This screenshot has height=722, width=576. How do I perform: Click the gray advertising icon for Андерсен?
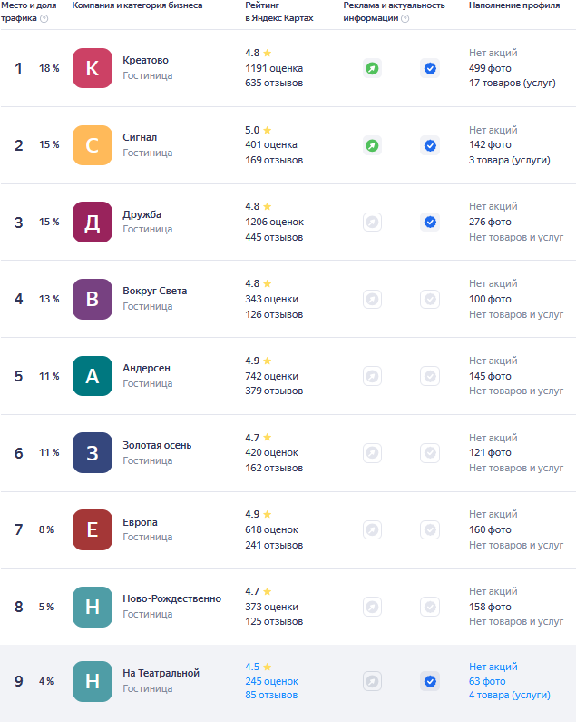(372, 376)
